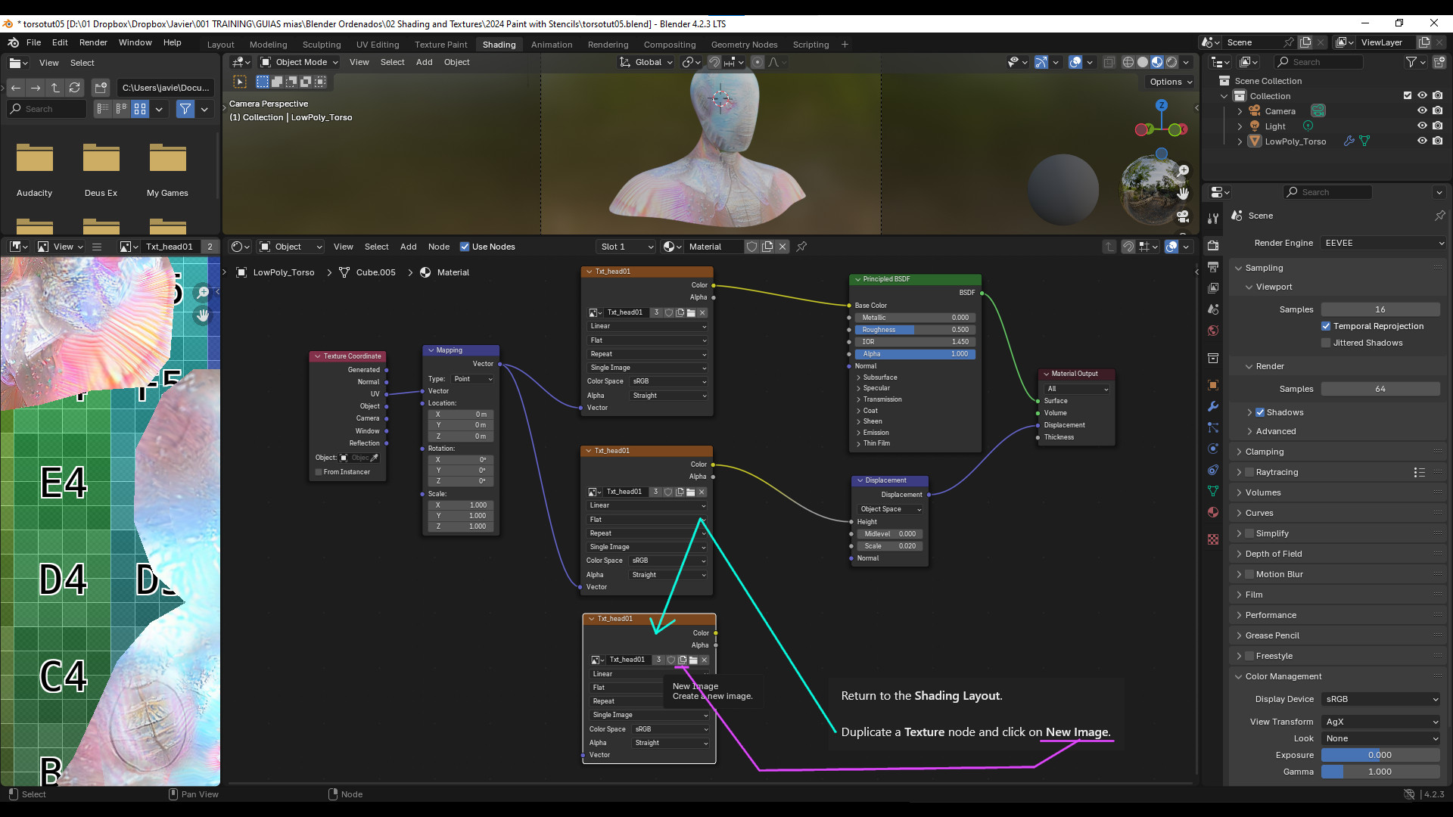Screen dimensions: 1453x817
Task: Open the Object Data mesh properties tab
Action: 1213,491
